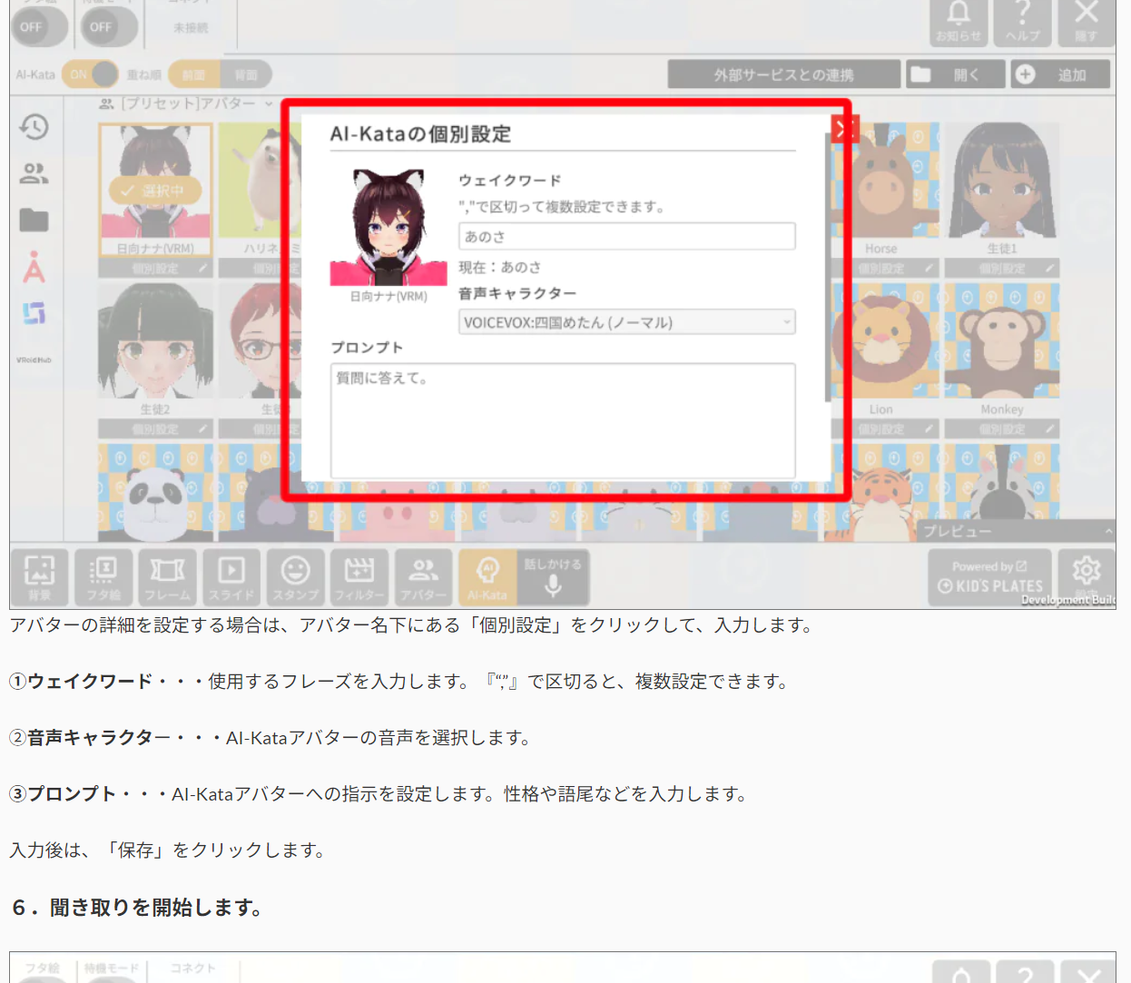Close the AI-Kata個別設定 dialog with red X
The width and height of the screenshot is (1131, 983).
(x=843, y=128)
